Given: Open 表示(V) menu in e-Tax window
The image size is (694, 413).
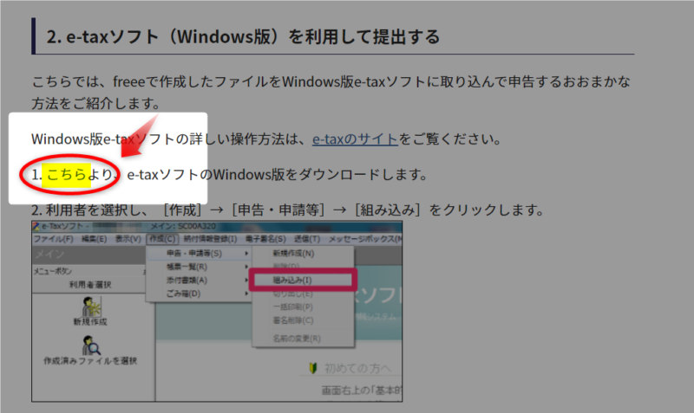Looking at the screenshot, I should point(128,239).
